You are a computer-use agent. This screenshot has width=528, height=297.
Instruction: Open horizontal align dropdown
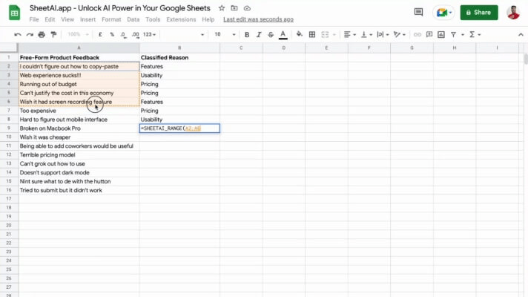click(x=350, y=34)
